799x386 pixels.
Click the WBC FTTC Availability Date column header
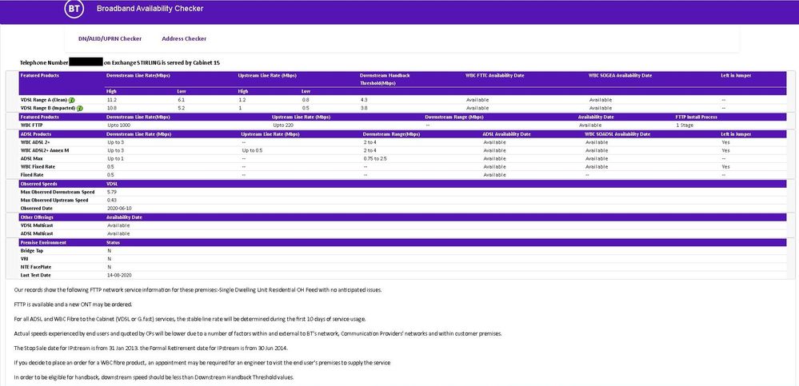coord(494,75)
